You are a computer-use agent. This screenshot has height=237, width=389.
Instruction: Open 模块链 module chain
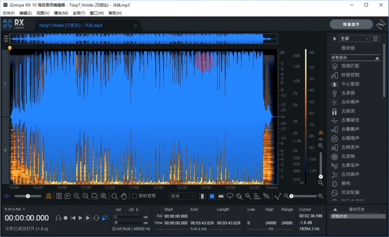(348, 48)
